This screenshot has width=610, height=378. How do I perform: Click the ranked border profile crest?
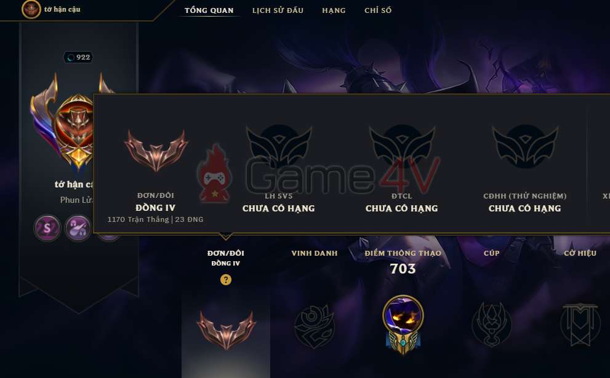coord(62,124)
